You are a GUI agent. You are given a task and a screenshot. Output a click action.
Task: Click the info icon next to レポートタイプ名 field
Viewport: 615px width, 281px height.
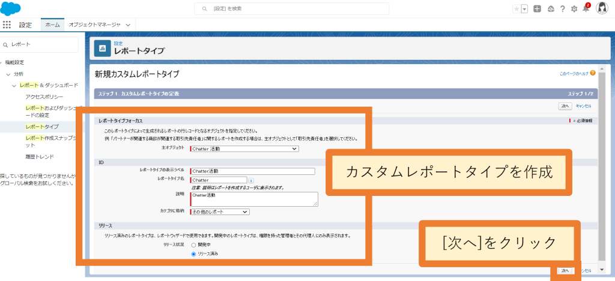click(x=251, y=180)
